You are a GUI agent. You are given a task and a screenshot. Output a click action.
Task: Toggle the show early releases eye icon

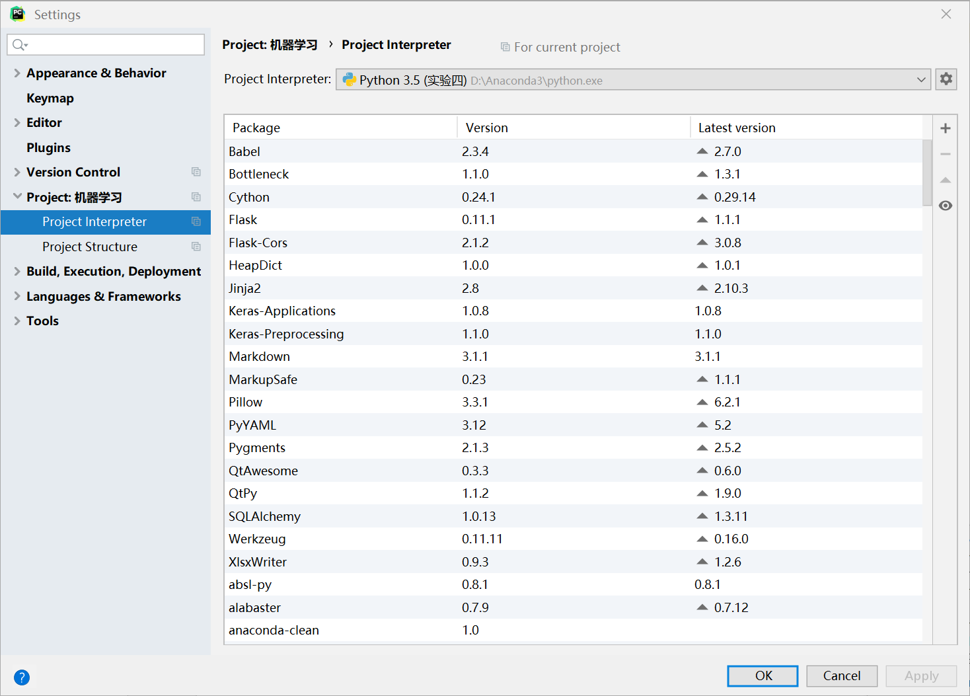click(x=946, y=206)
